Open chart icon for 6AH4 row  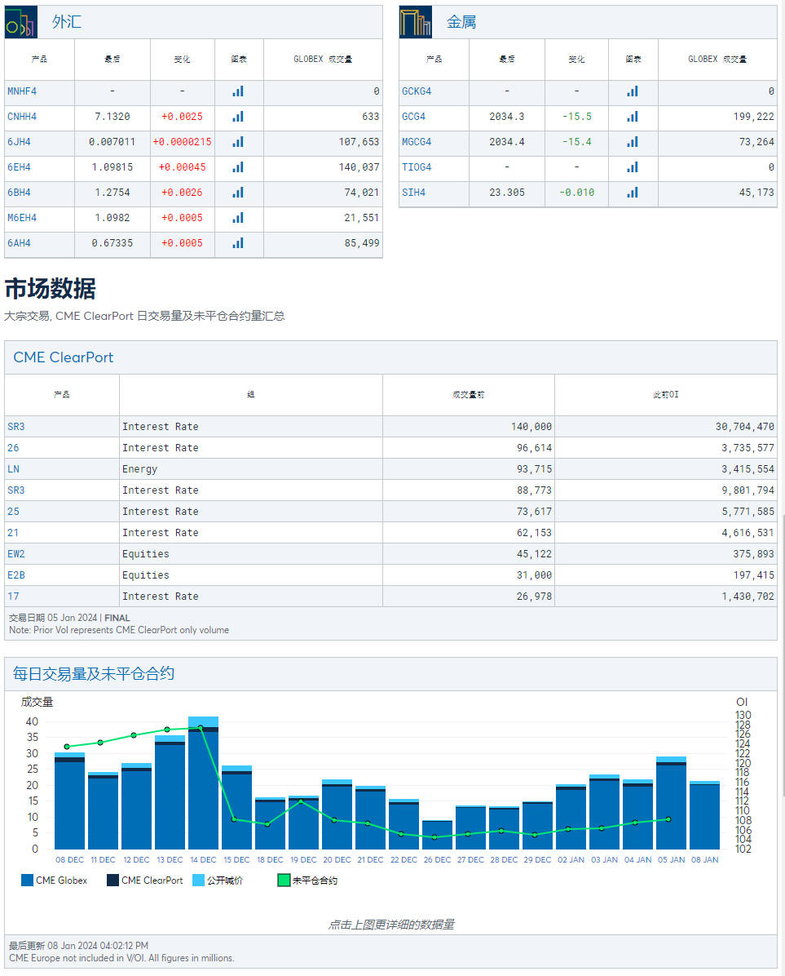[x=238, y=243]
